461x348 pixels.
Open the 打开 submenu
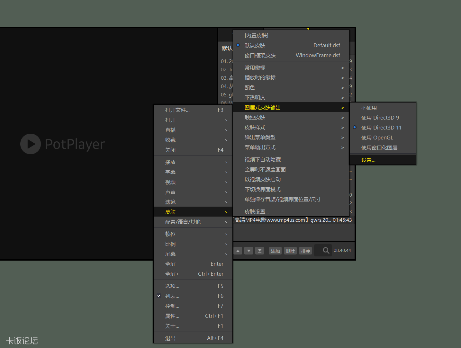coord(193,120)
